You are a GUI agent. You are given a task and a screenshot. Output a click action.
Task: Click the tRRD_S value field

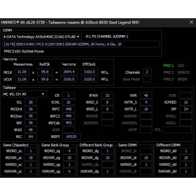108,102
